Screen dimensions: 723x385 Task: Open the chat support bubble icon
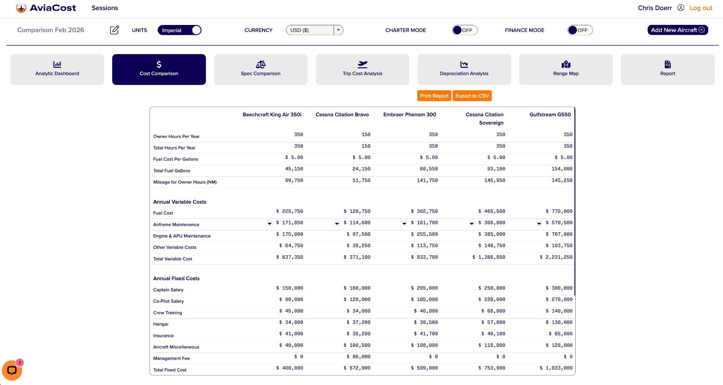coord(12,370)
